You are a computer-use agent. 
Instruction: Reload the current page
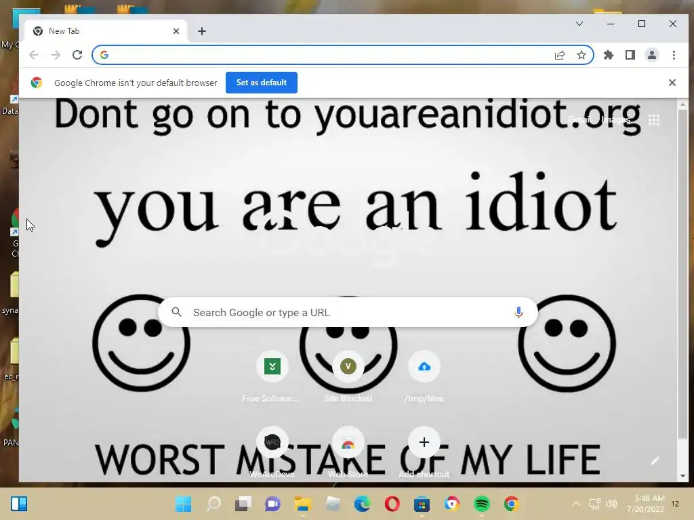77,55
